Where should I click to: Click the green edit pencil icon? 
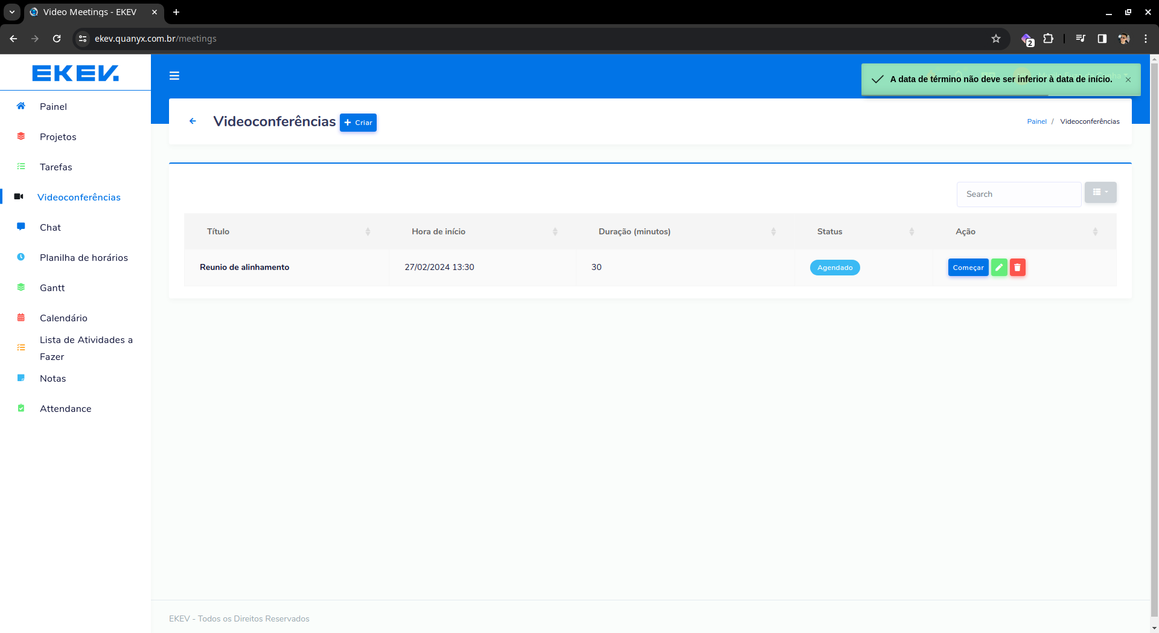tap(999, 268)
